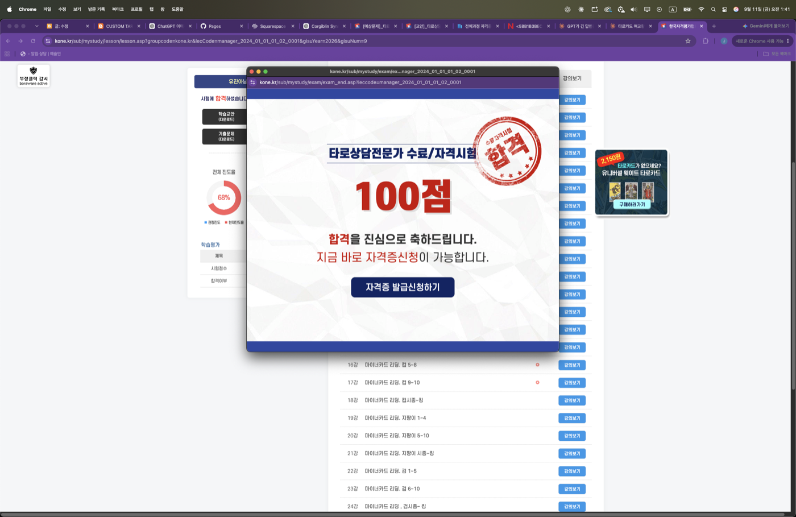Image resolution: width=796 pixels, height=517 pixels.
Task: Open the Chrome three-dot menu
Action: pos(788,41)
